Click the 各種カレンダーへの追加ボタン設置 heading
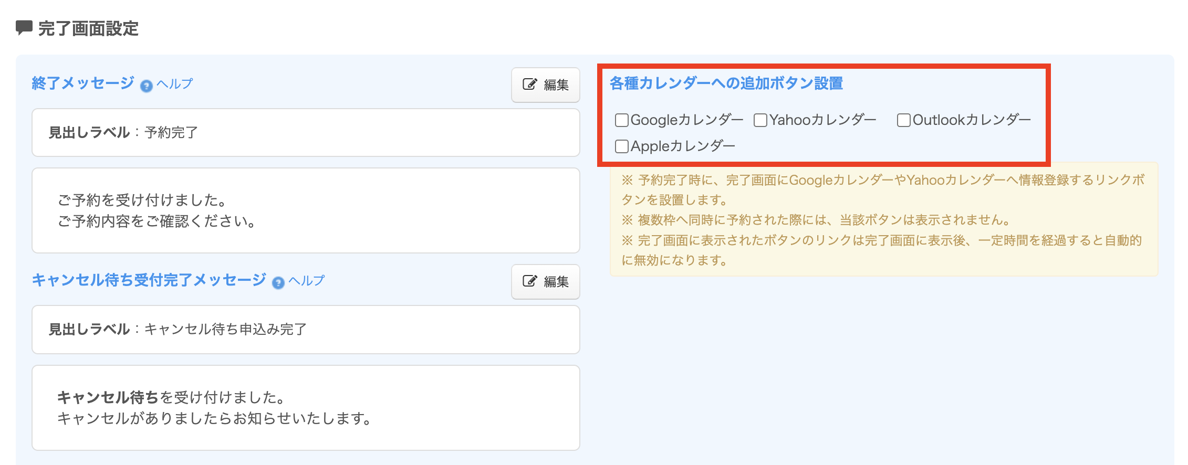The width and height of the screenshot is (1188, 465). pyautogui.click(x=726, y=83)
